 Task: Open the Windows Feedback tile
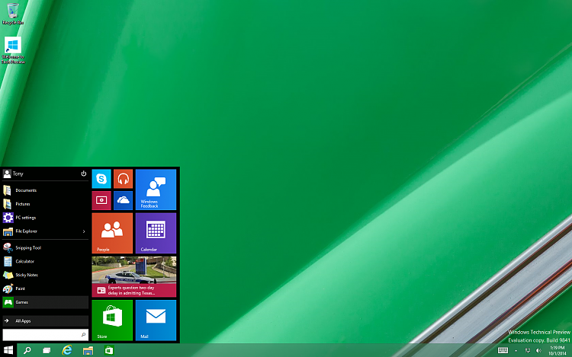tap(156, 190)
